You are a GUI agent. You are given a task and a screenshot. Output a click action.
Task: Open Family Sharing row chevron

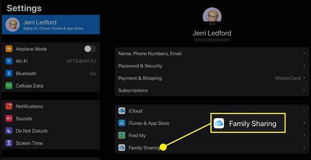pos(304,148)
